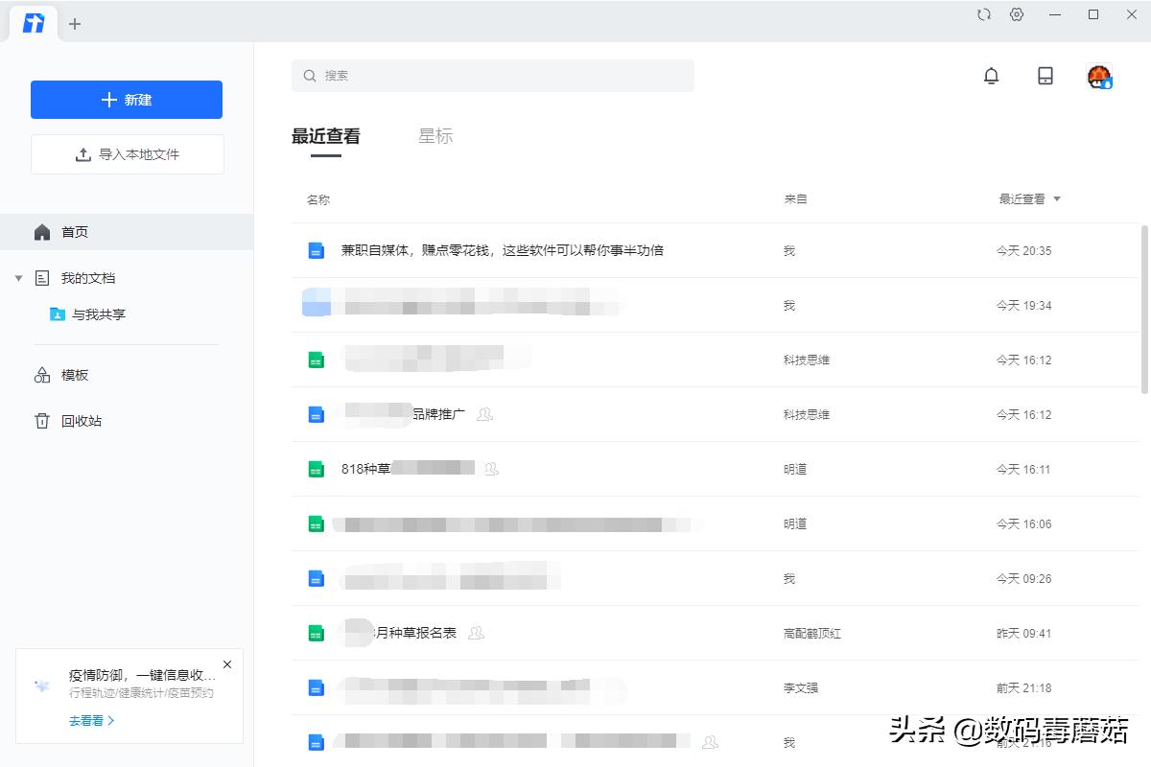Dismiss the 疫情防御 promo popup
1151x767 pixels.
tap(227, 663)
